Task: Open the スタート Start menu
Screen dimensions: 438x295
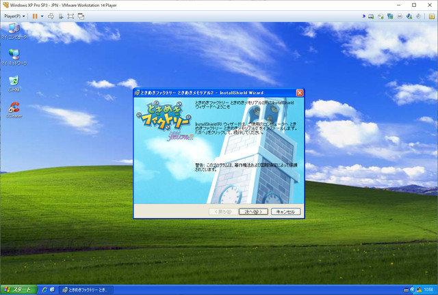Action: [x=18, y=290]
